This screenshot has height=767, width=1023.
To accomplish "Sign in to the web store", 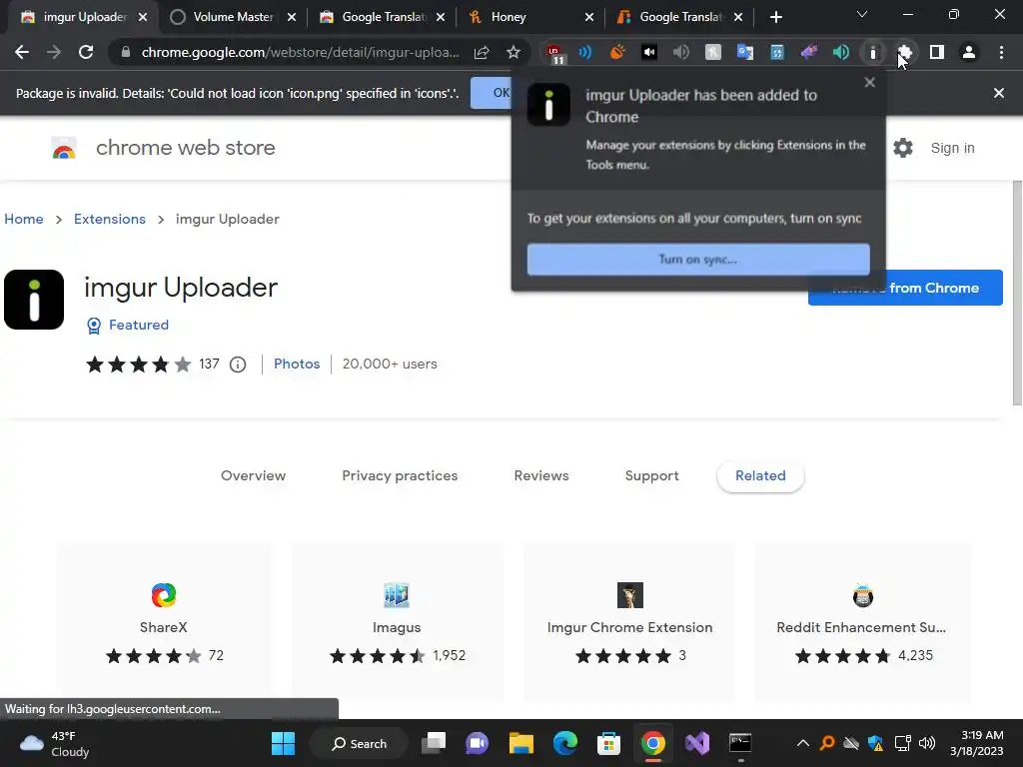I will (952, 148).
